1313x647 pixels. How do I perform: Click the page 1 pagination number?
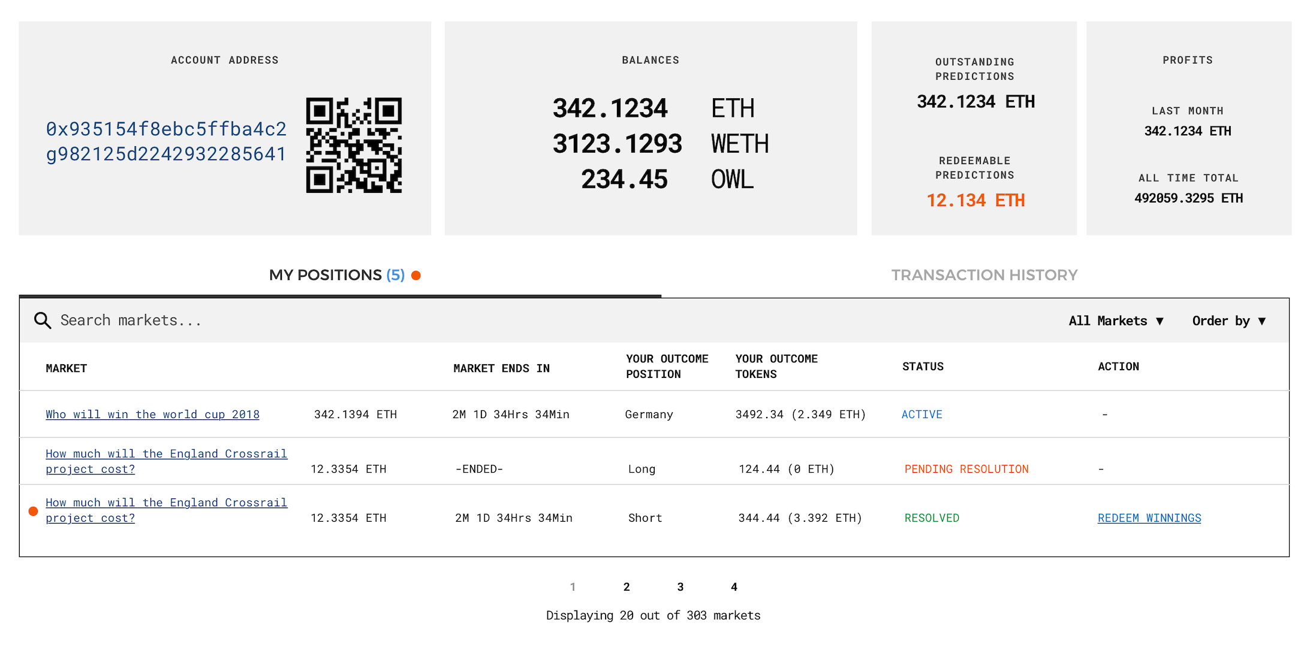573,587
